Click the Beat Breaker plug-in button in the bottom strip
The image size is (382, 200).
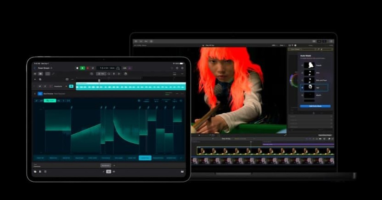click(106, 165)
